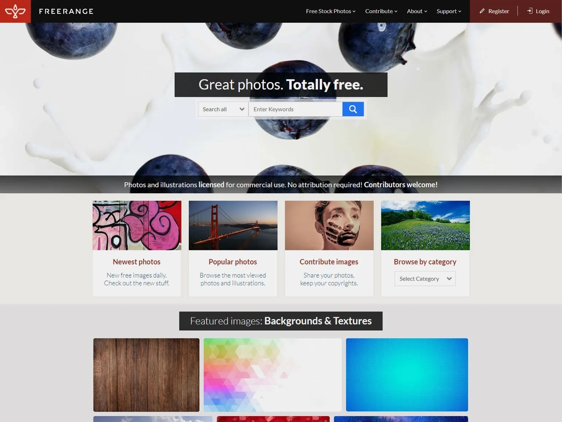Open the Search all dropdown
Viewport: 562px width, 422px height.
point(223,109)
